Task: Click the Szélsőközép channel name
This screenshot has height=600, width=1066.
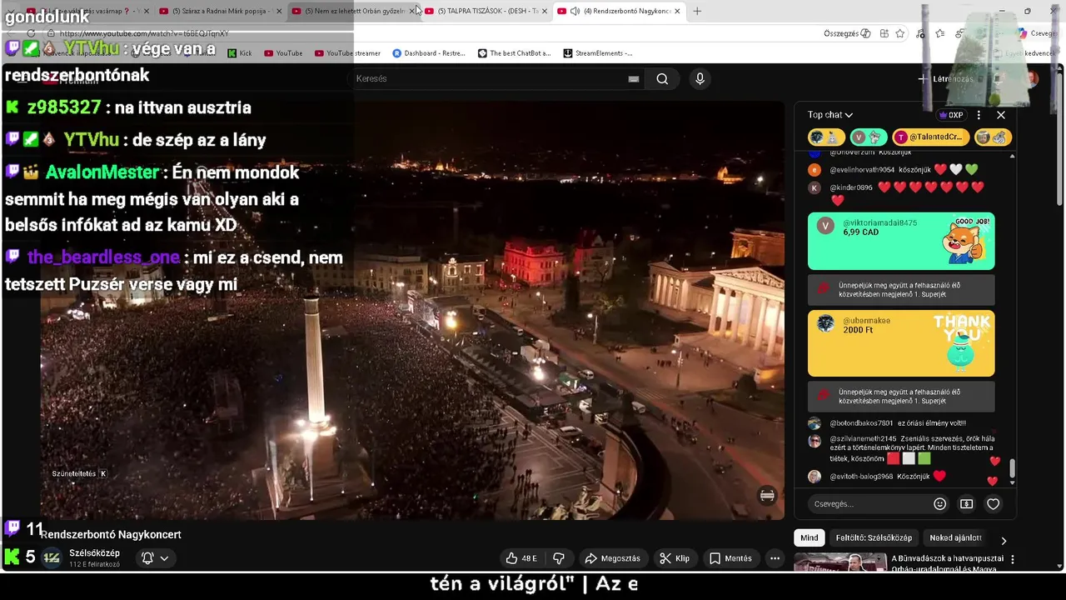Action: [94, 553]
